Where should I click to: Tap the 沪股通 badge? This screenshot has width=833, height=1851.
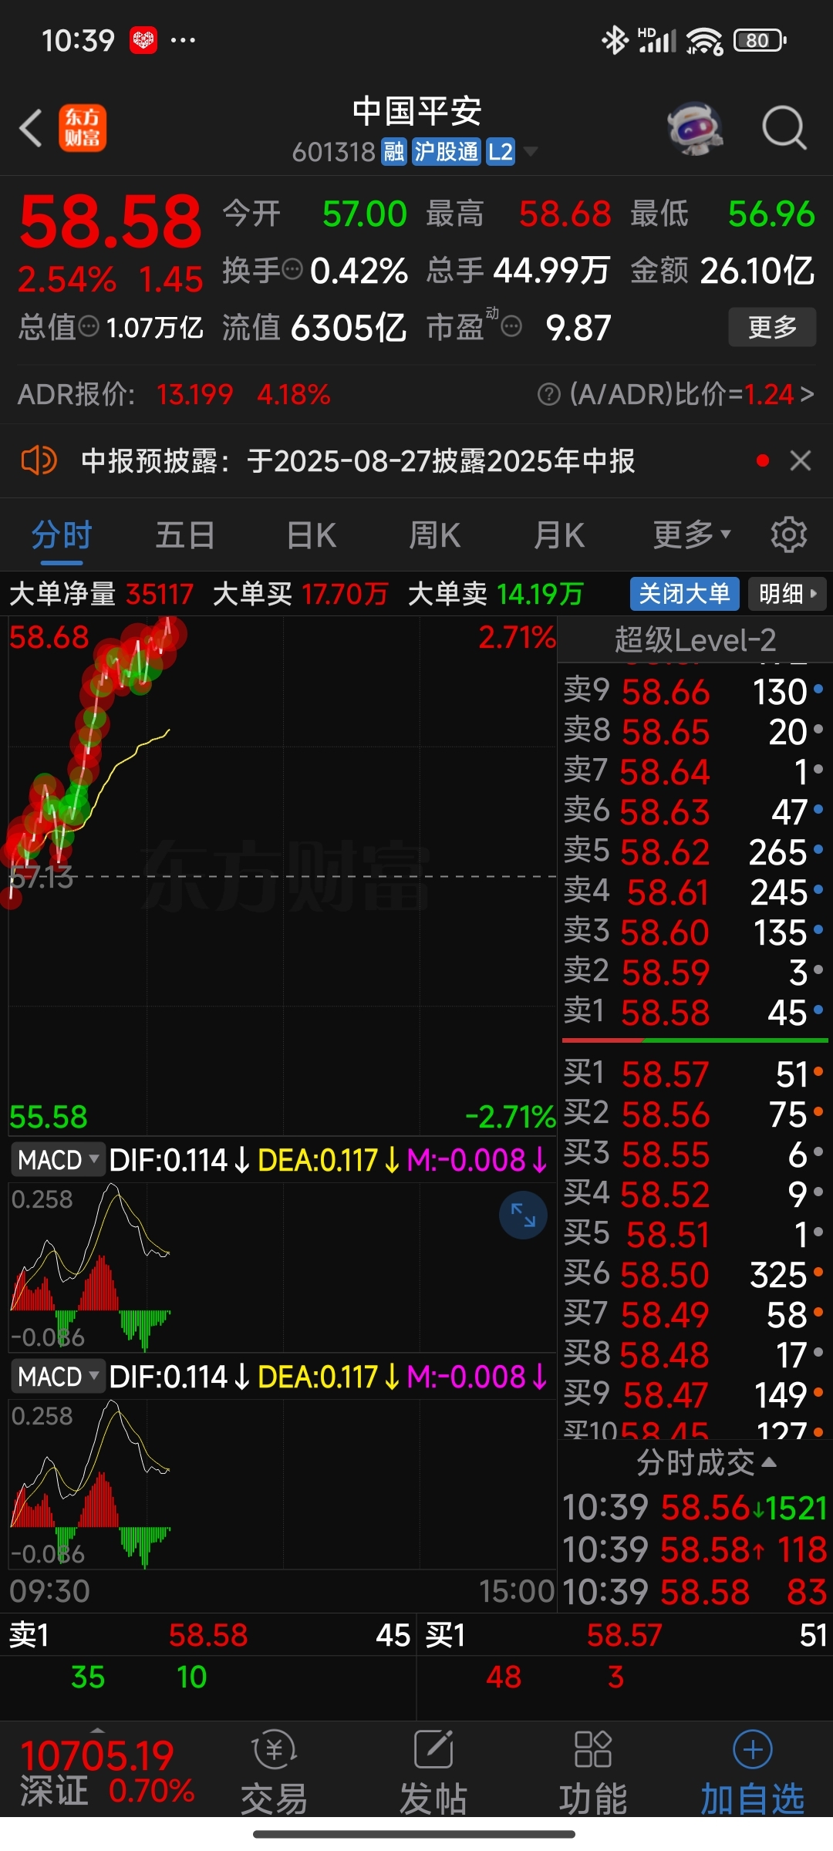[x=447, y=152]
